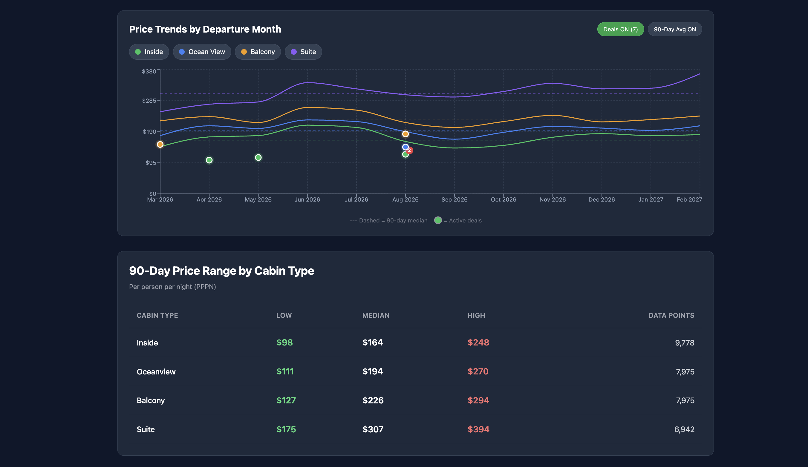Image resolution: width=808 pixels, height=467 pixels.
Task: Click the red badge showing 2 deals
Action: point(409,150)
